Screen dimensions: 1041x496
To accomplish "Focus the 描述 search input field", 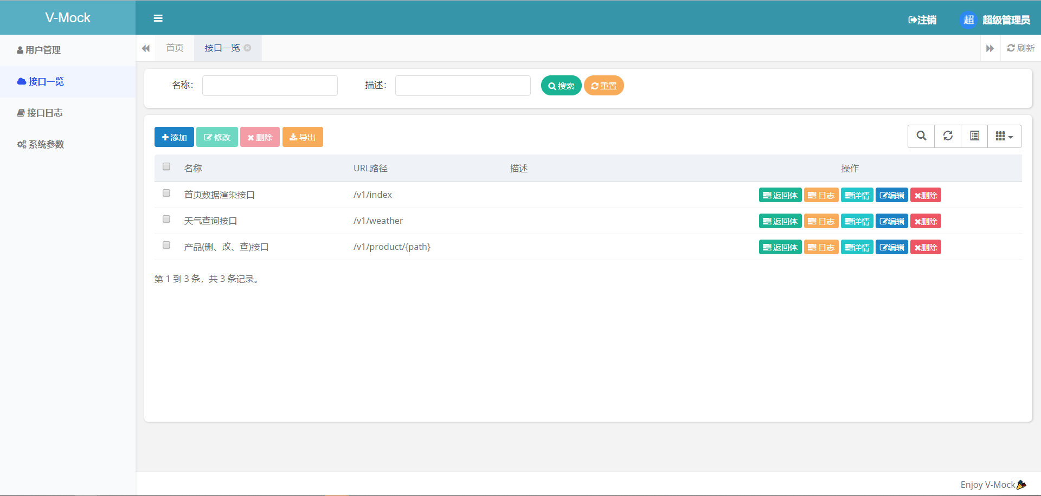I will (463, 86).
